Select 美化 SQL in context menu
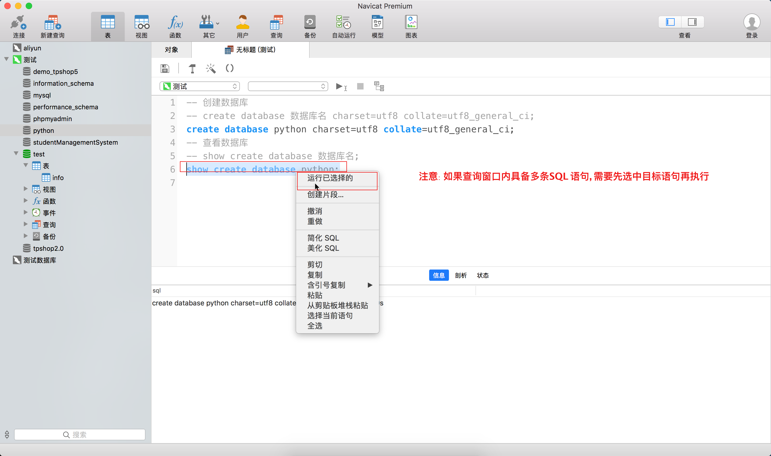Image resolution: width=771 pixels, height=456 pixels. [x=323, y=248]
